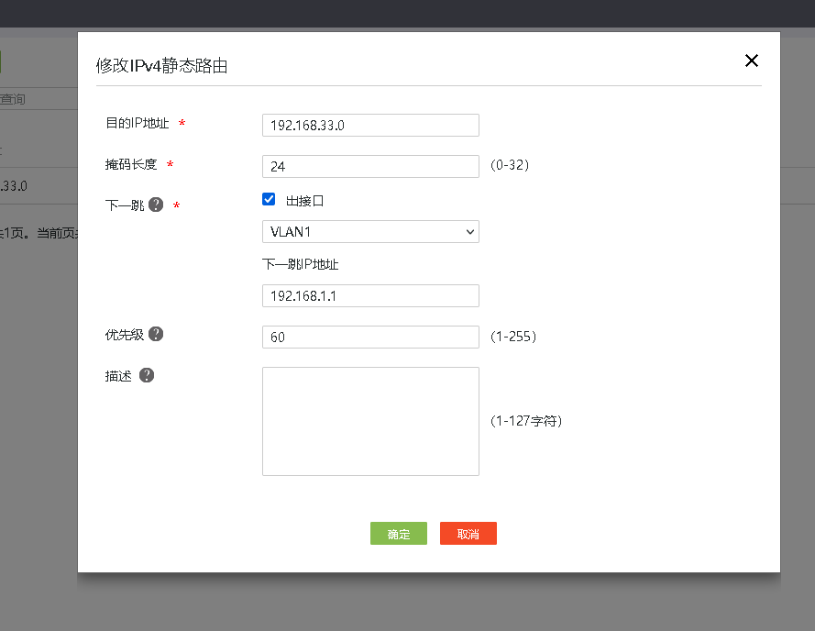Open help icon next to 描述
815x631 pixels.
pos(147,375)
